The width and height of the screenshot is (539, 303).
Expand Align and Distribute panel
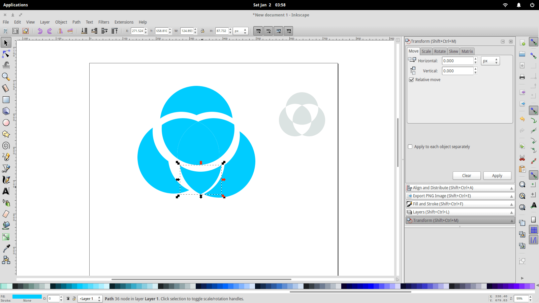tap(460, 188)
